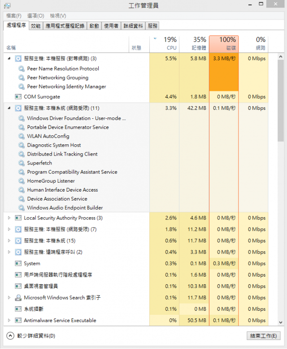The width and height of the screenshot is (287, 349).
Task: Switch to the 使用者 tab
Action: (x=111, y=26)
